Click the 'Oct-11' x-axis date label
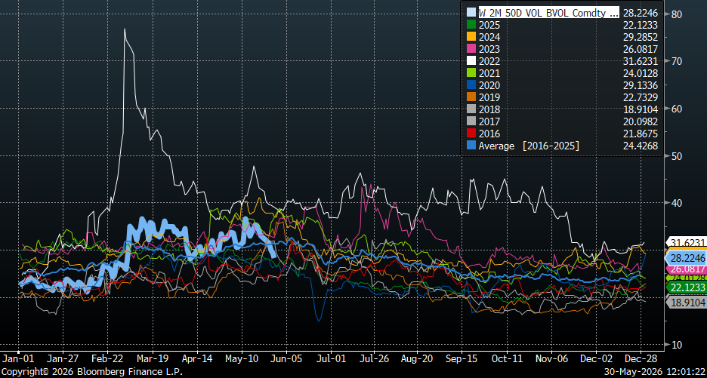This screenshot has width=707, height=378. (x=506, y=359)
